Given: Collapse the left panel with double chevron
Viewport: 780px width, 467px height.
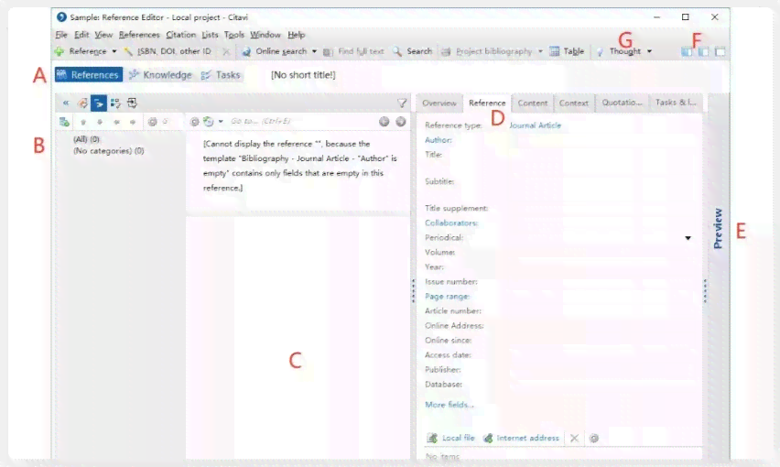Looking at the screenshot, I should click(66, 103).
